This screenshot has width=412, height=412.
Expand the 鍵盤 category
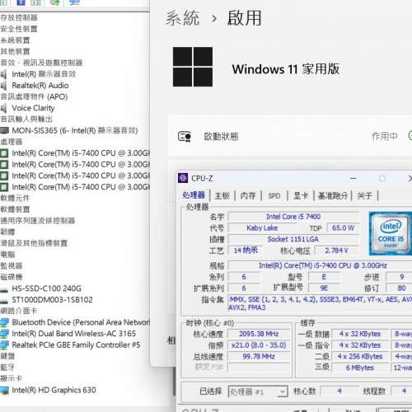click(x=7, y=356)
